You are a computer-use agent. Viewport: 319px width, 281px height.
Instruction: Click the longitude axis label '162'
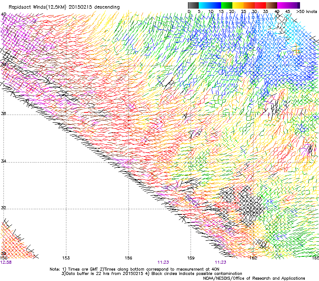click(253, 258)
